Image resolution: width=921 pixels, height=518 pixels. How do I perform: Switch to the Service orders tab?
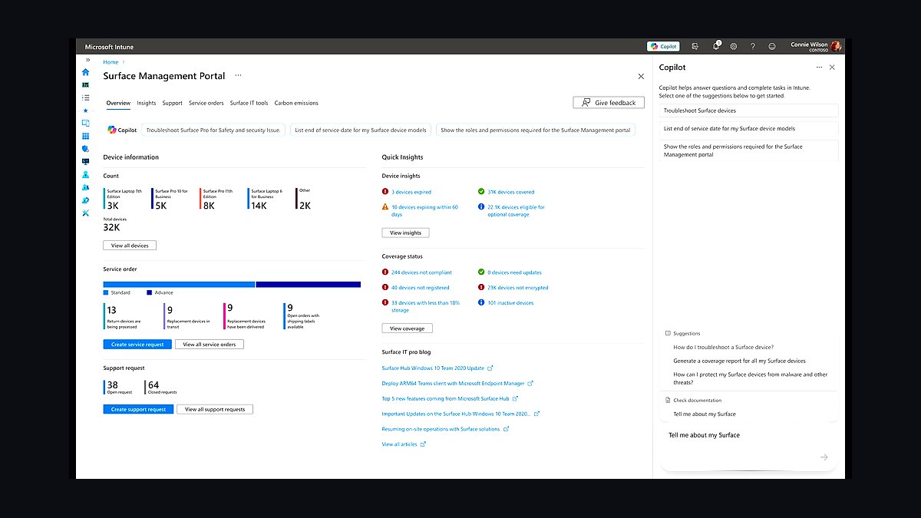tap(206, 103)
